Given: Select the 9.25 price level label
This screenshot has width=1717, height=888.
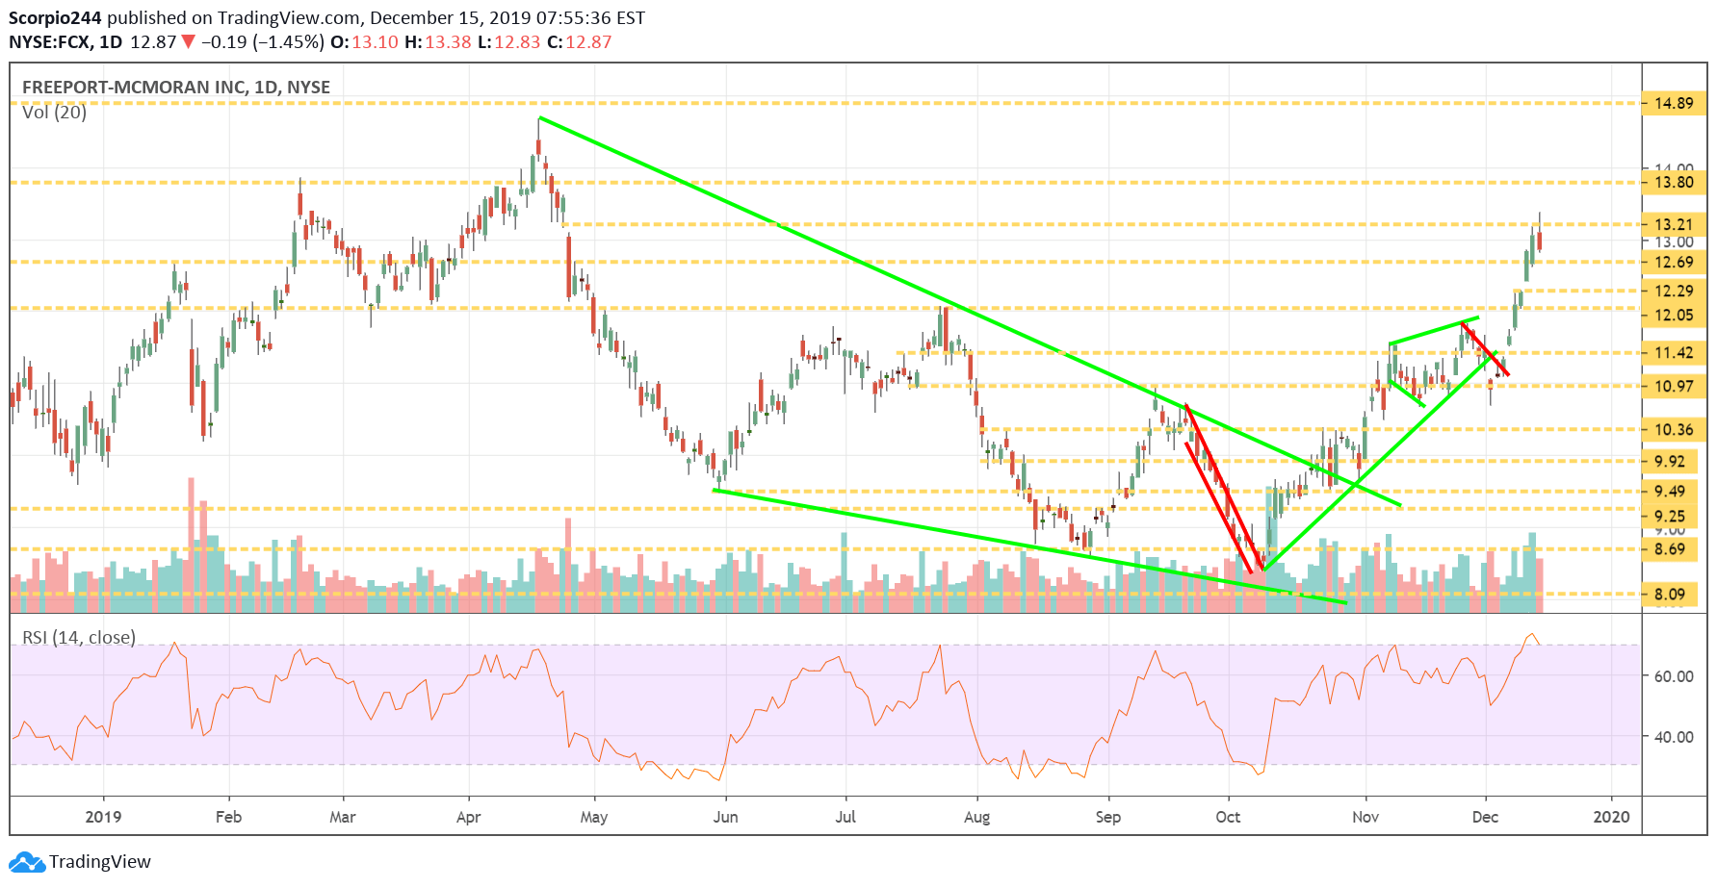Looking at the screenshot, I should coord(1670,516).
